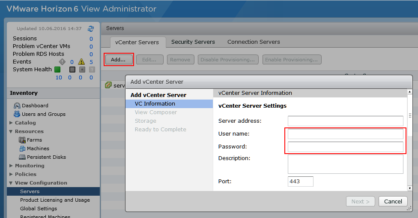Click the yellow warning events icon
418x218 pixels.
click(81, 62)
